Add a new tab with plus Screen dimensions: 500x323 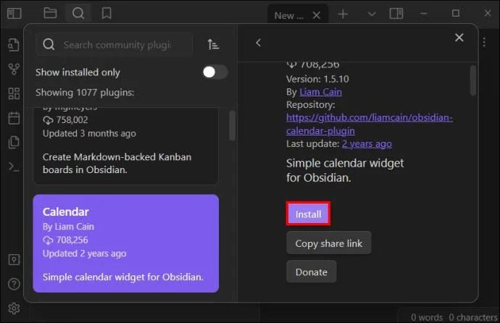pos(343,14)
